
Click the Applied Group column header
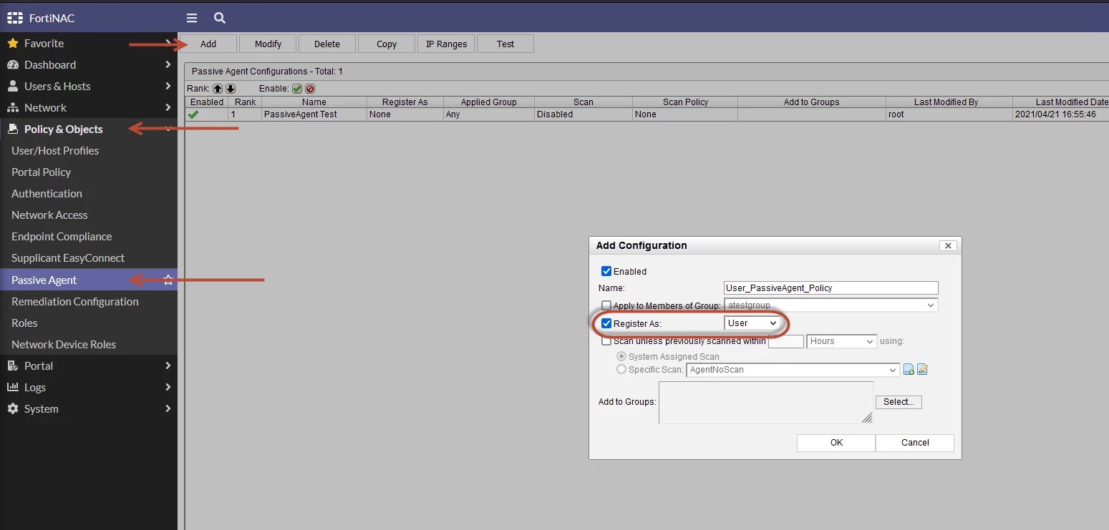[489, 102]
